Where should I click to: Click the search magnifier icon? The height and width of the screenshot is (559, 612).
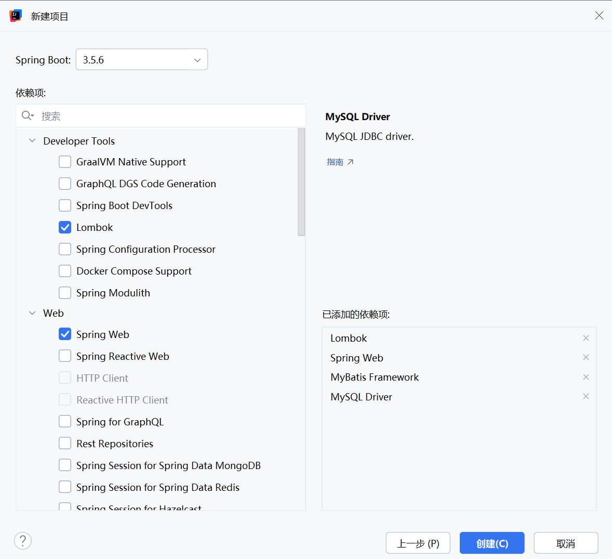[x=28, y=115]
